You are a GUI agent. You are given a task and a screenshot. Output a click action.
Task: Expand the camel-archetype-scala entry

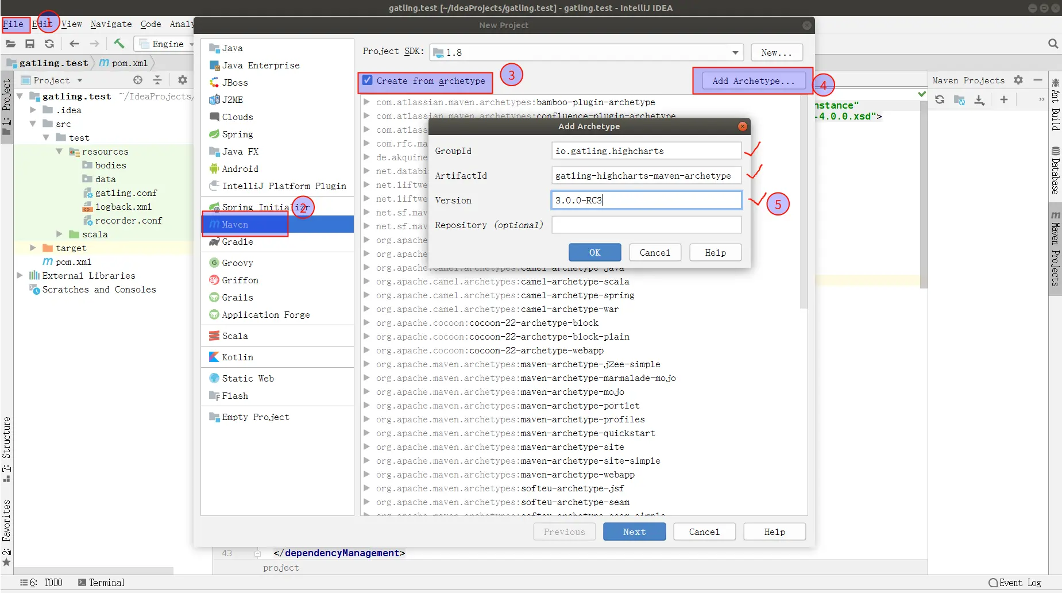click(x=366, y=281)
